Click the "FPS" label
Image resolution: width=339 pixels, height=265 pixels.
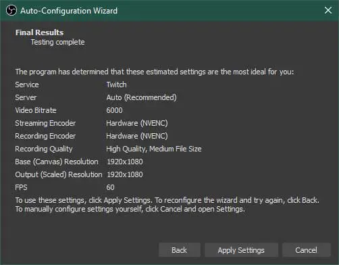click(21, 187)
